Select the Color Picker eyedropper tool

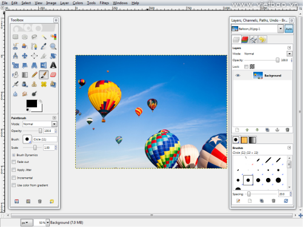(x=44, y=46)
